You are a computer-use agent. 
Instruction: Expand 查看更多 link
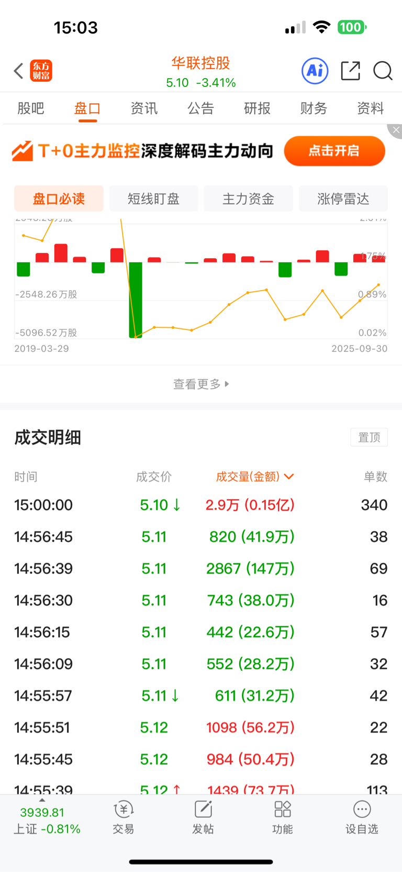201,384
